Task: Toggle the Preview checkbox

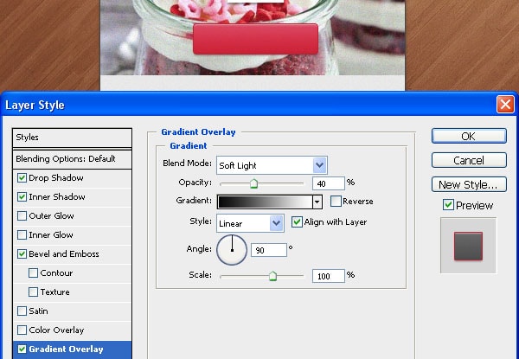Action: (448, 205)
